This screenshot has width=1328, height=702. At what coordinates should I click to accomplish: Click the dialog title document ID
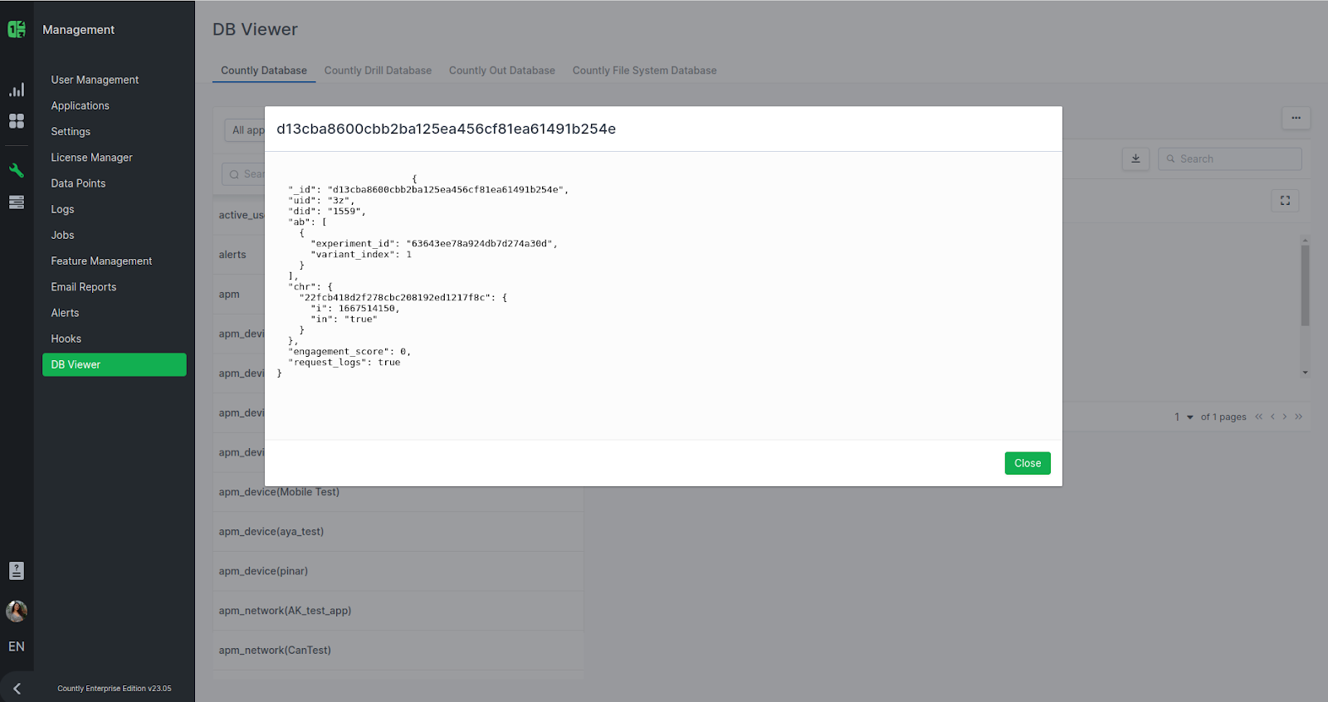click(446, 129)
